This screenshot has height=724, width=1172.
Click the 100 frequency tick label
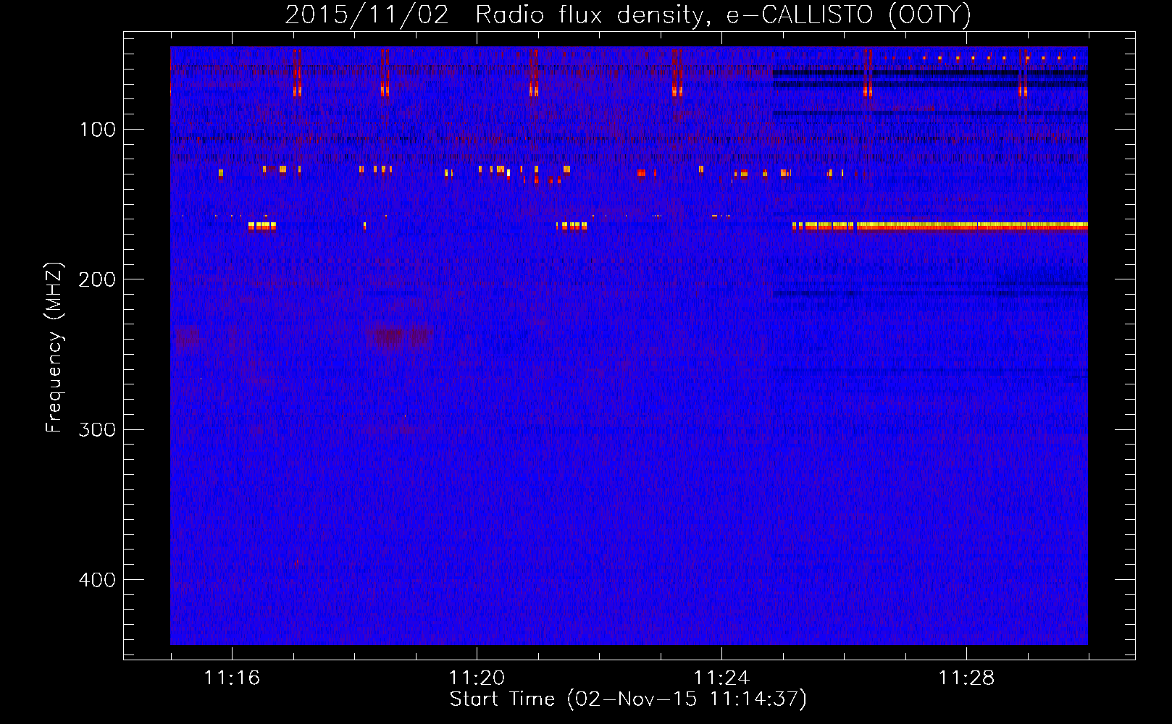click(x=98, y=130)
